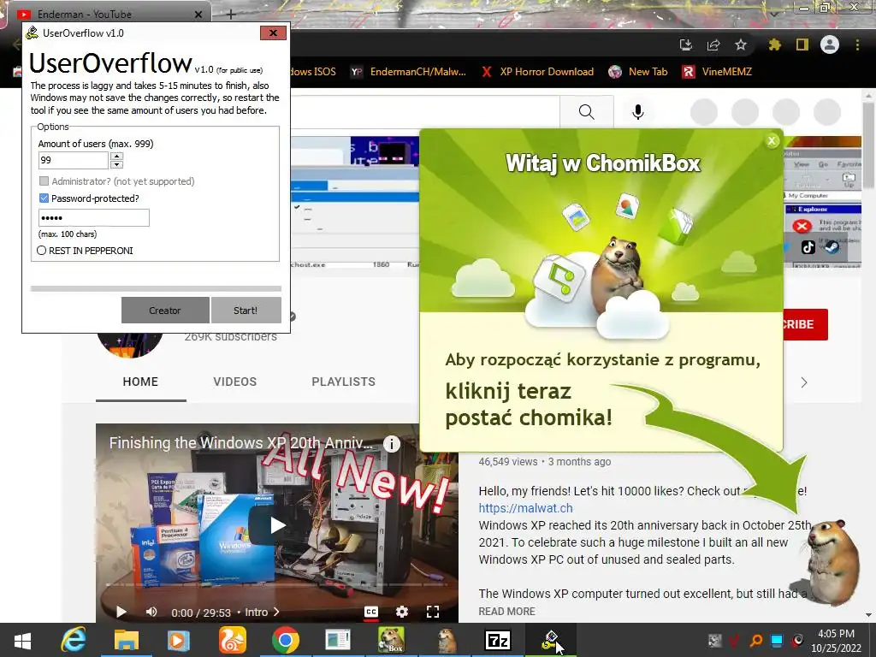Expand the Intro chapter chevron
876x657 pixels.
[276, 613]
